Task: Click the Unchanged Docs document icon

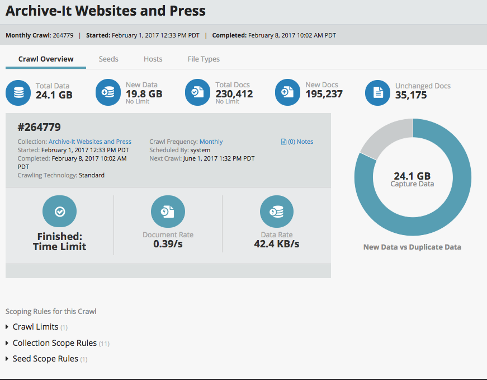Action: point(379,93)
